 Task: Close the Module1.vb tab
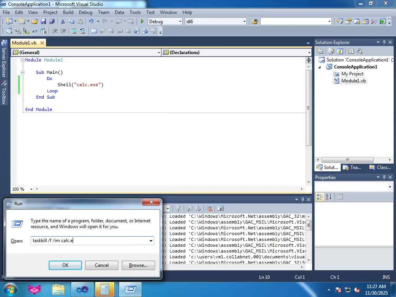tap(42, 43)
